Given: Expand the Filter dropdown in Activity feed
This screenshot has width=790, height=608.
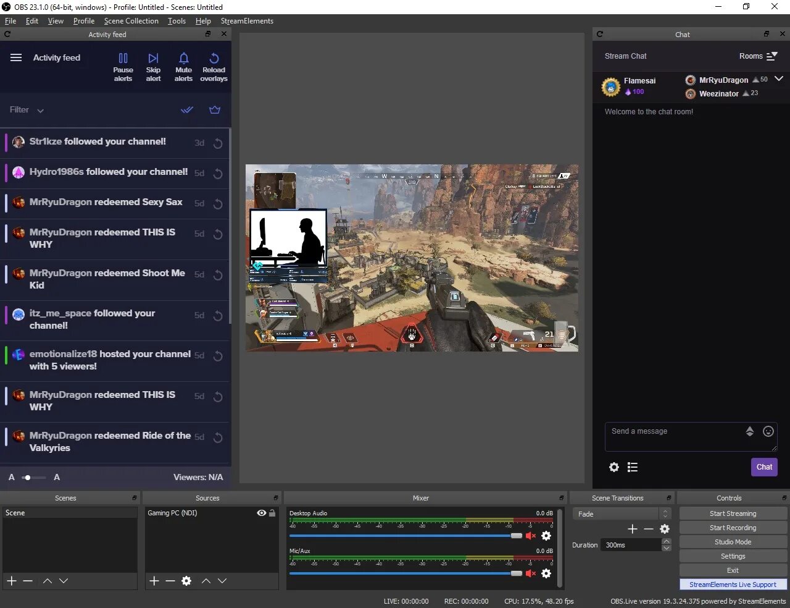Looking at the screenshot, I should click(x=27, y=110).
